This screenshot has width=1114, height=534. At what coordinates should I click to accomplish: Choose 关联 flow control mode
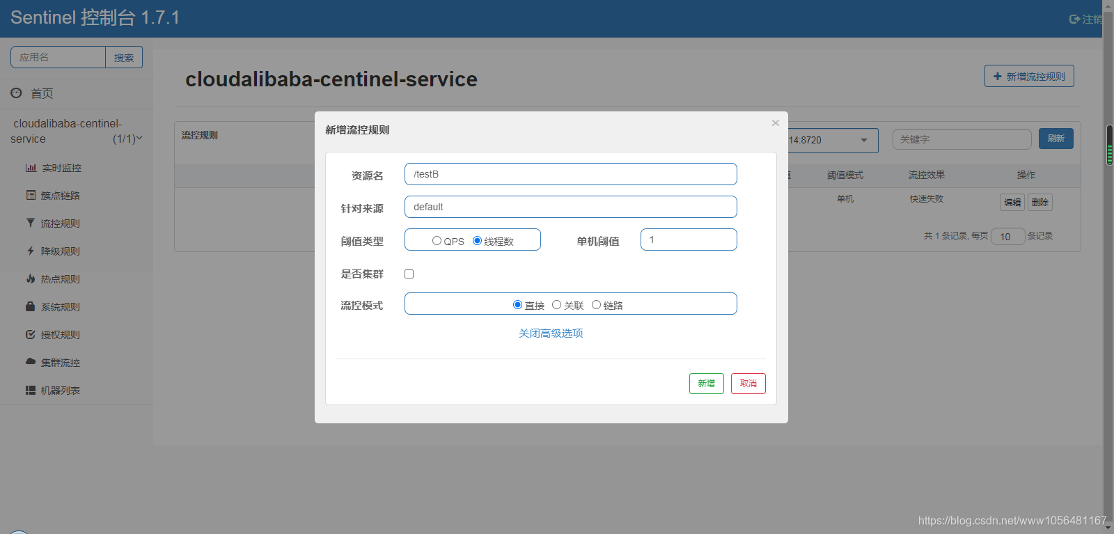point(556,305)
